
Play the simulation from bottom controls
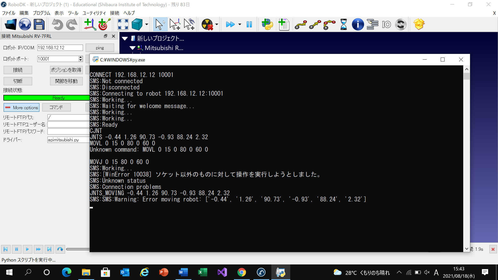click(27, 249)
